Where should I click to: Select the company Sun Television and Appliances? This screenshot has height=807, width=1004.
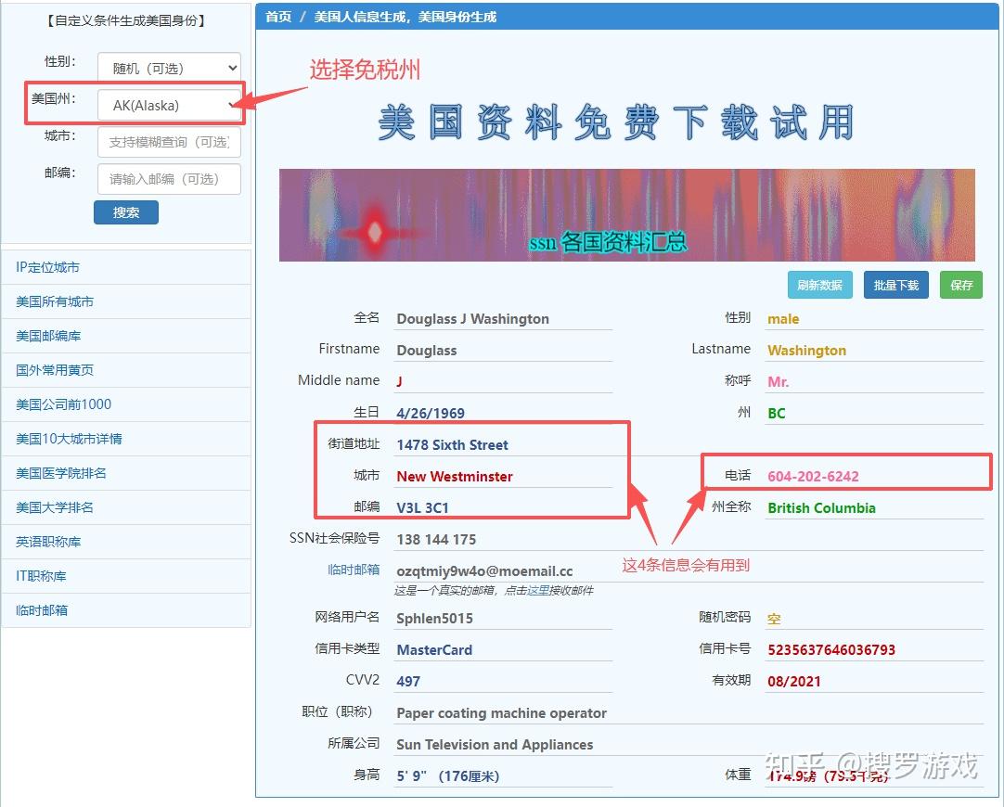click(495, 744)
